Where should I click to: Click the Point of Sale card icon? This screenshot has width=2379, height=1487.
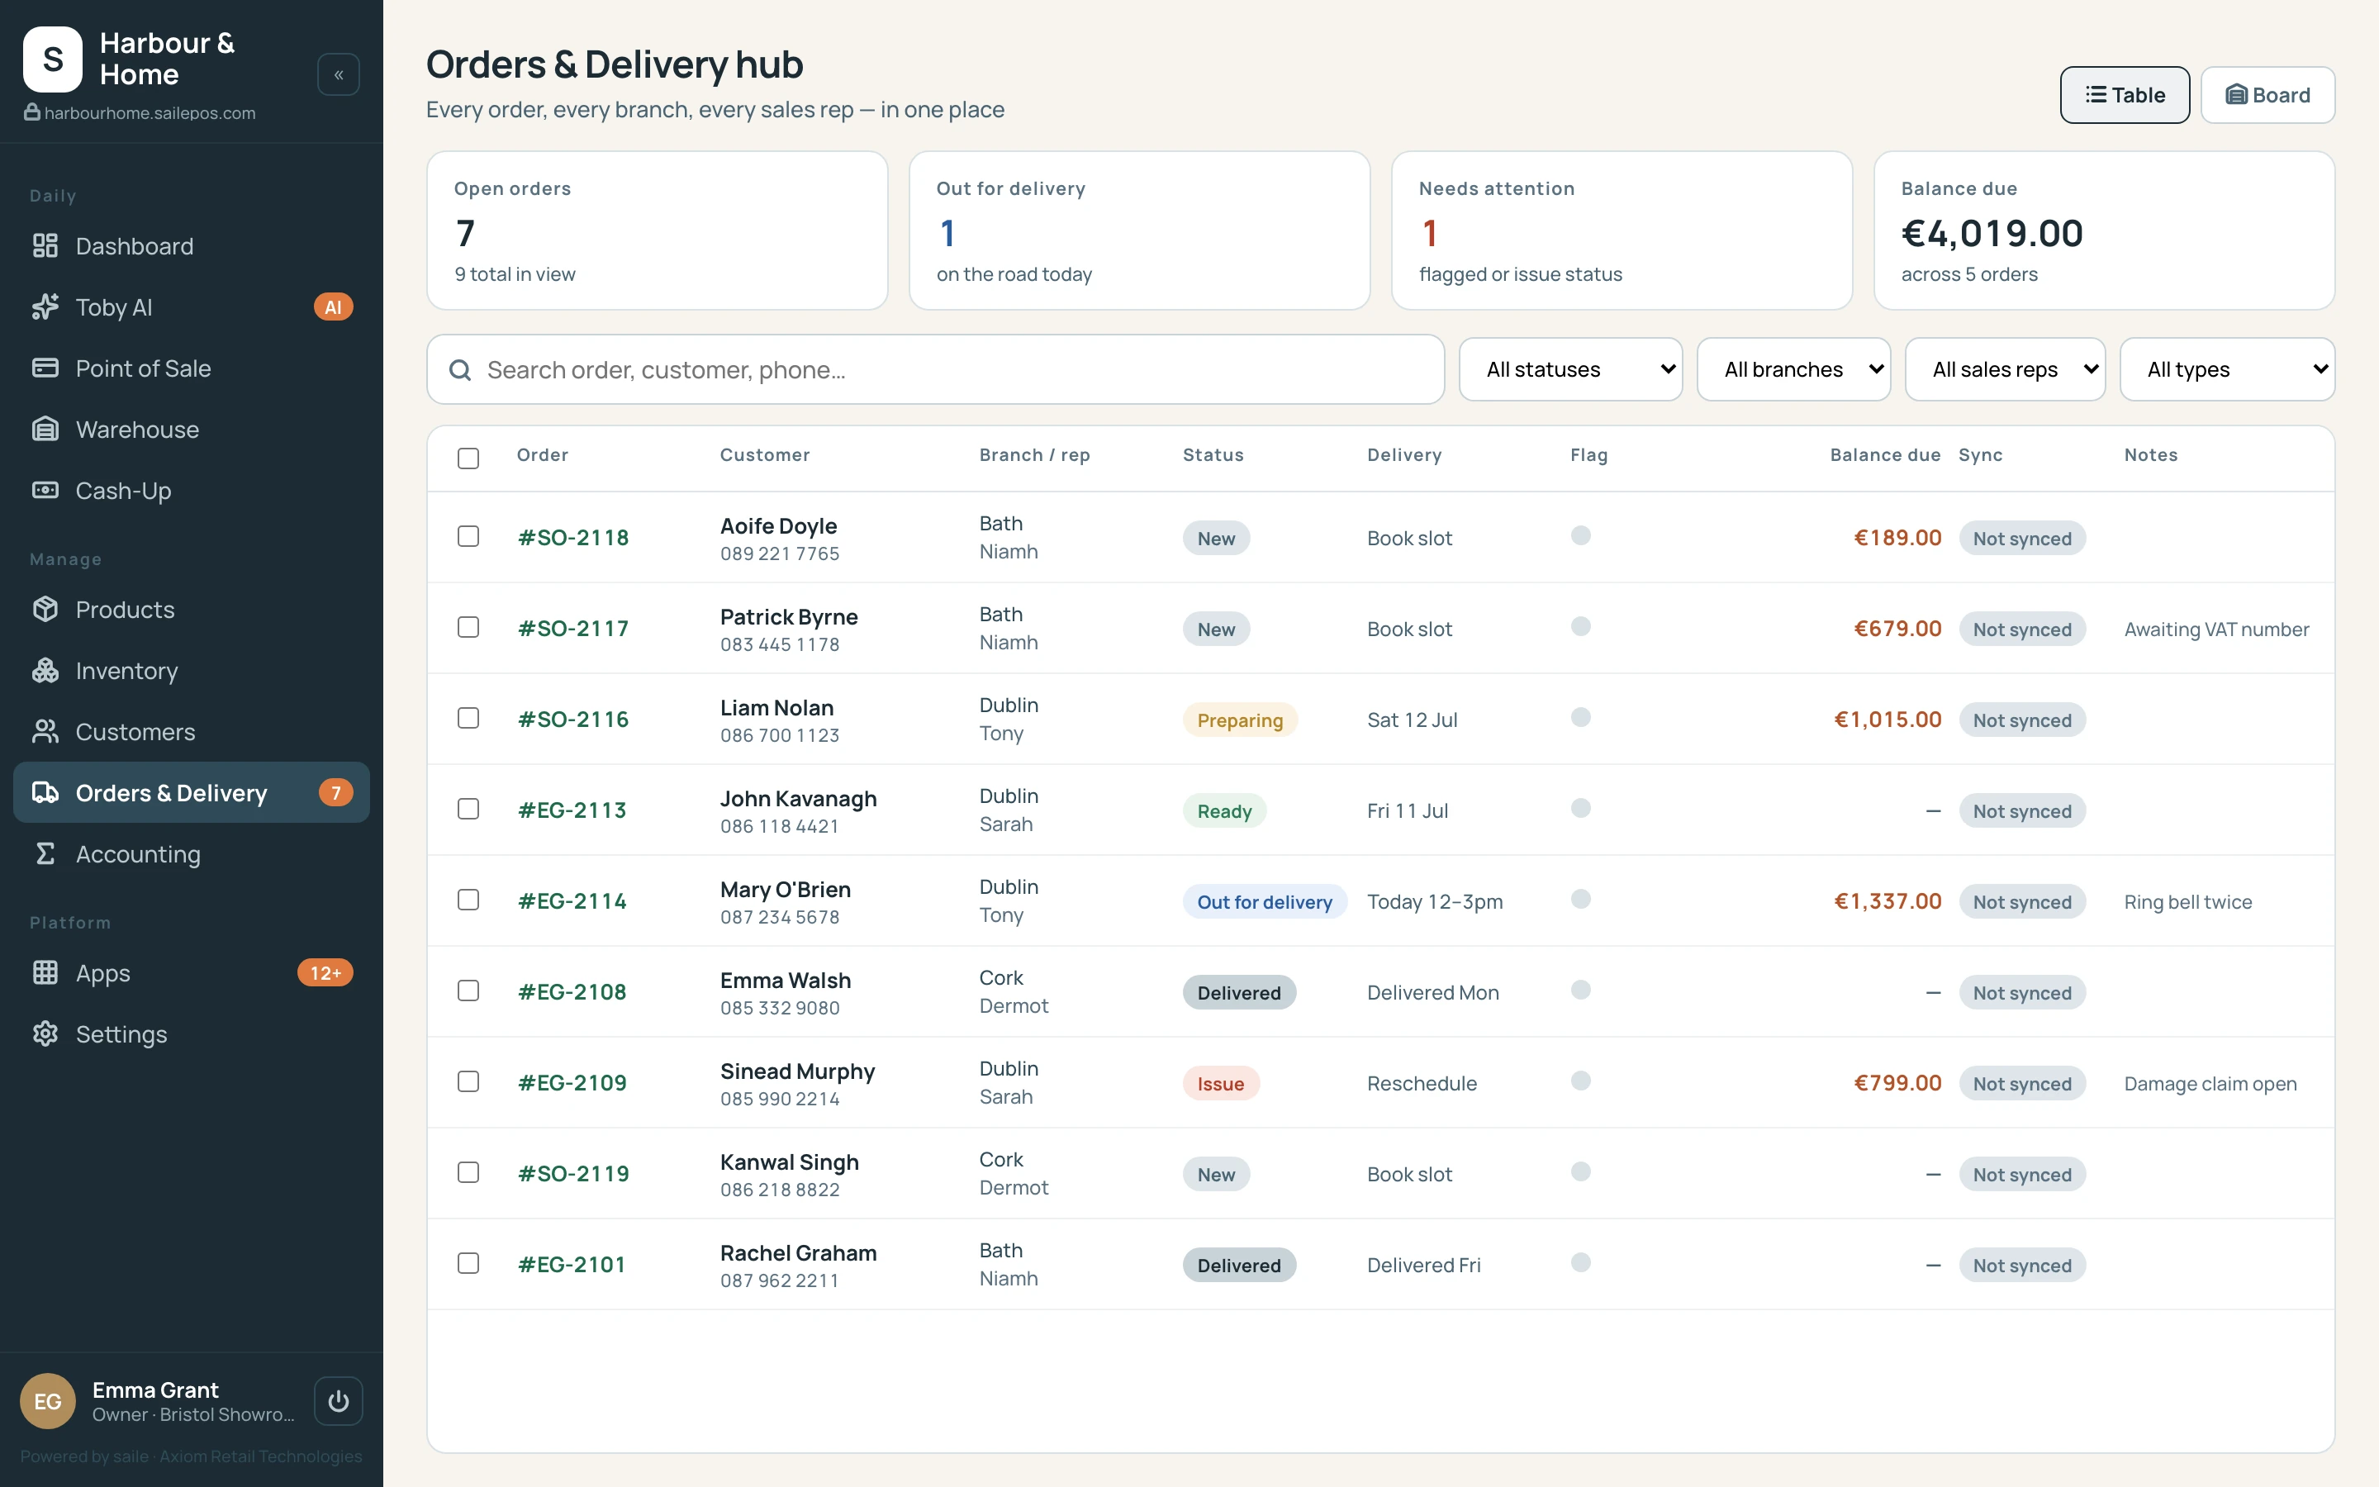click(45, 368)
